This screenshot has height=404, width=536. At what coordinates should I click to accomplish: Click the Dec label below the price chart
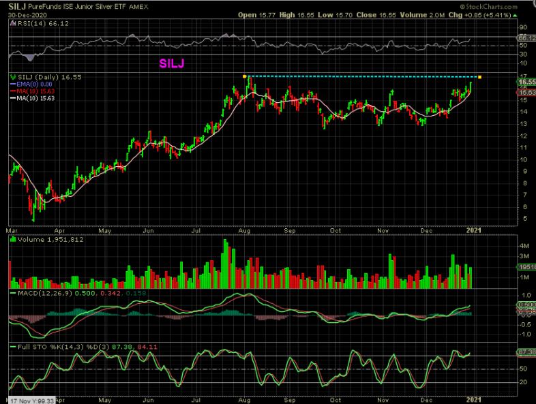click(427, 231)
